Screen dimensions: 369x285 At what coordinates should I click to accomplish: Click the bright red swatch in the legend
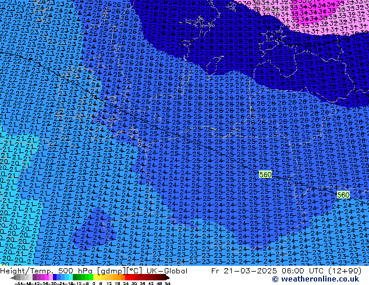click(127, 277)
